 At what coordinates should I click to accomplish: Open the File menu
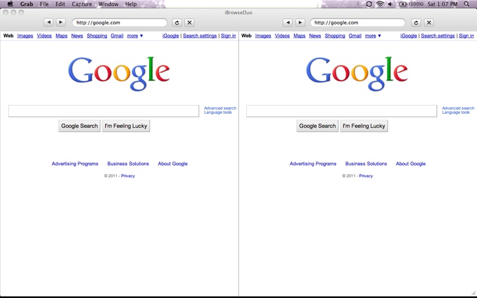44,4
